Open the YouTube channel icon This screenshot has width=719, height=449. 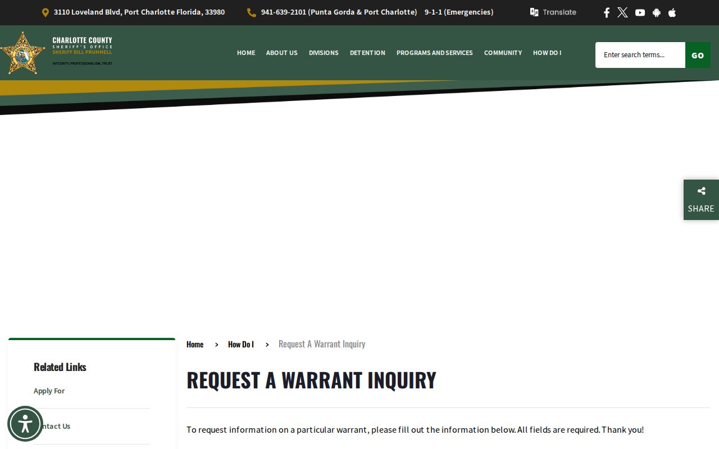pyautogui.click(x=640, y=12)
